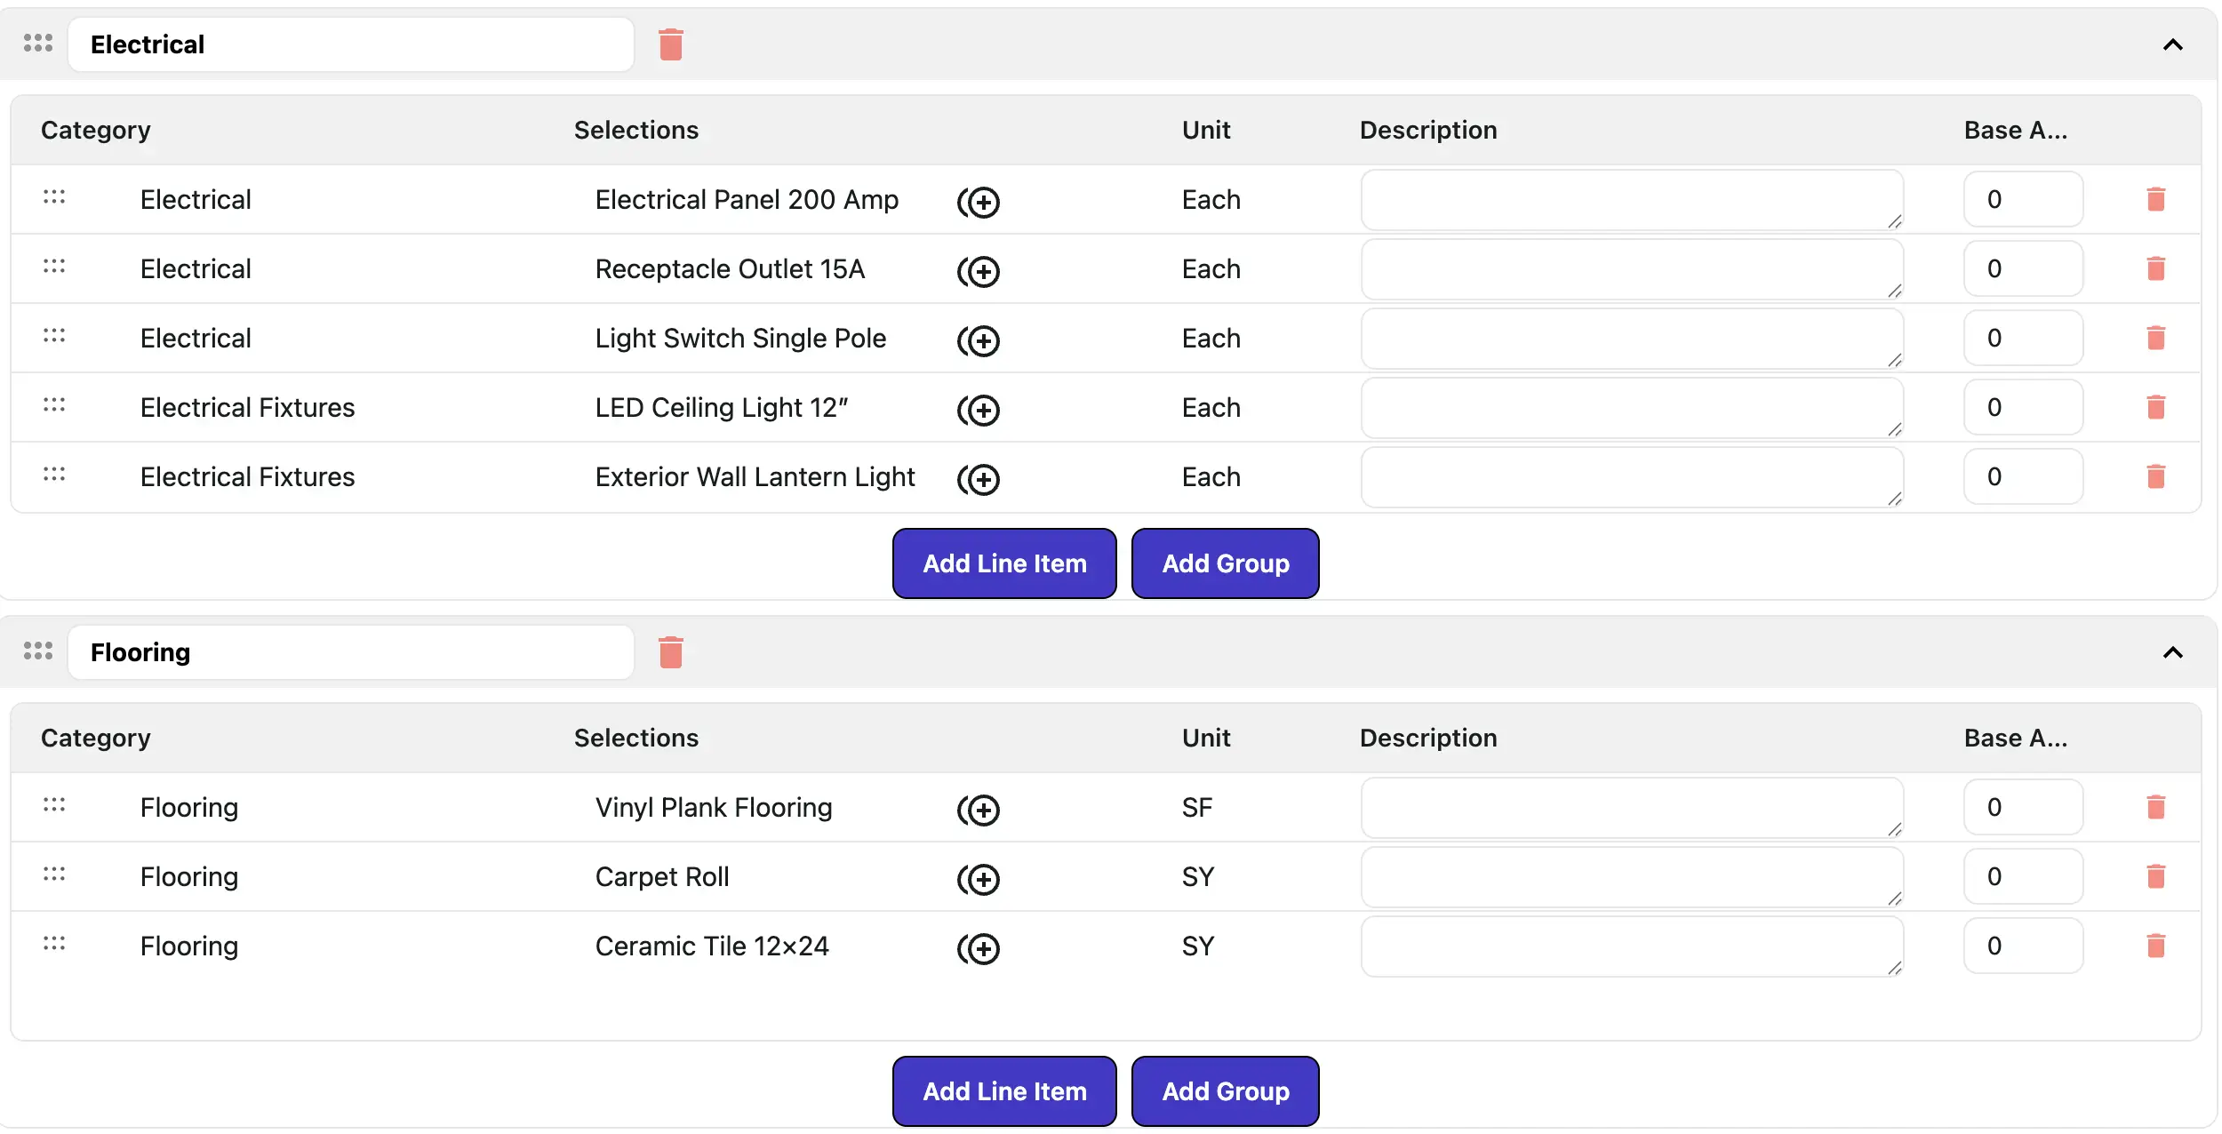Click Add Group below Flooring table
This screenshot has width=2222, height=1134.
(1224, 1091)
